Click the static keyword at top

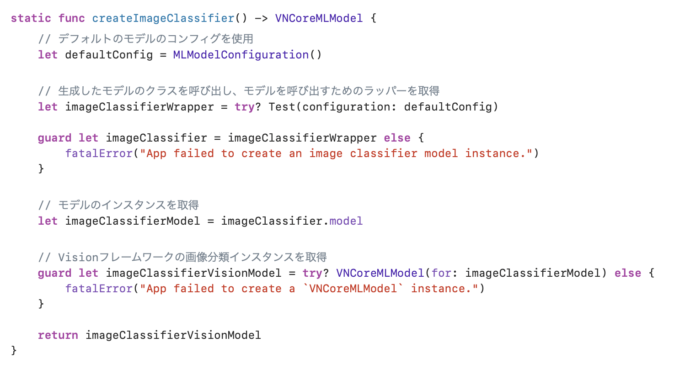coord(31,18)
